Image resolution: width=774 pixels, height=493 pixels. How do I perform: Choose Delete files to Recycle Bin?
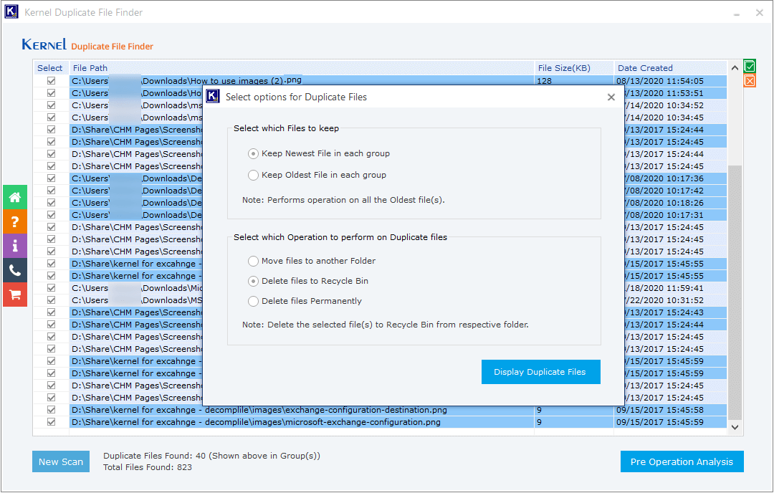(253, 281)
